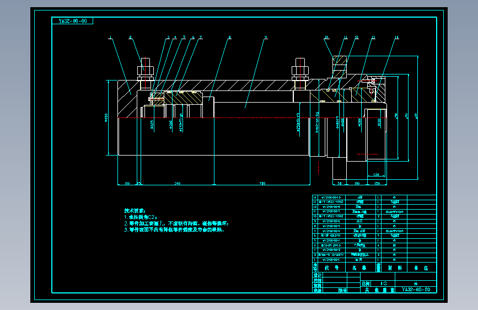The width and height of the screenshot is (478, 310).
Task: Click the 代号 column header in parts list
Action: [x=332, y=268]
